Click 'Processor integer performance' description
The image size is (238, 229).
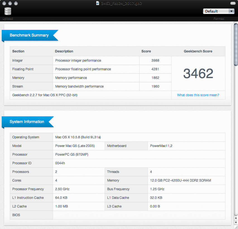78,61
